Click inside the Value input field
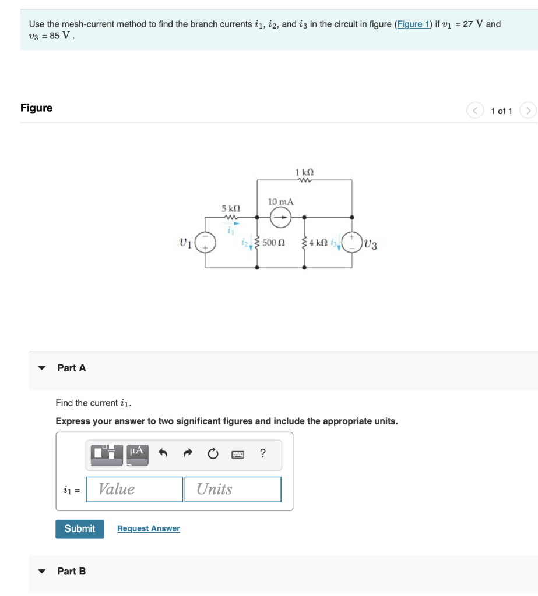The width and height of the screenshot is (538, 596). point(133,489)
